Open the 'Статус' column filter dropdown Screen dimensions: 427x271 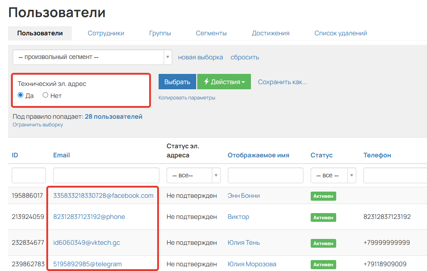click(333, 175)
